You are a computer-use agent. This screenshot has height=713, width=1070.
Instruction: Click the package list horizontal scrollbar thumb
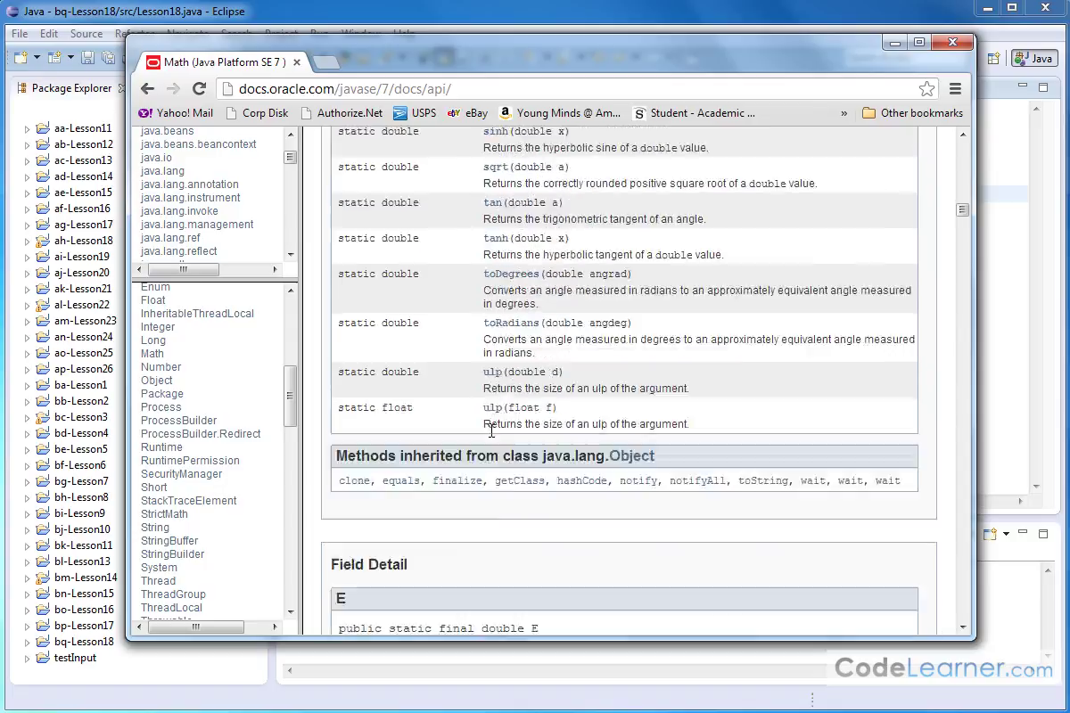pos(185,269)
